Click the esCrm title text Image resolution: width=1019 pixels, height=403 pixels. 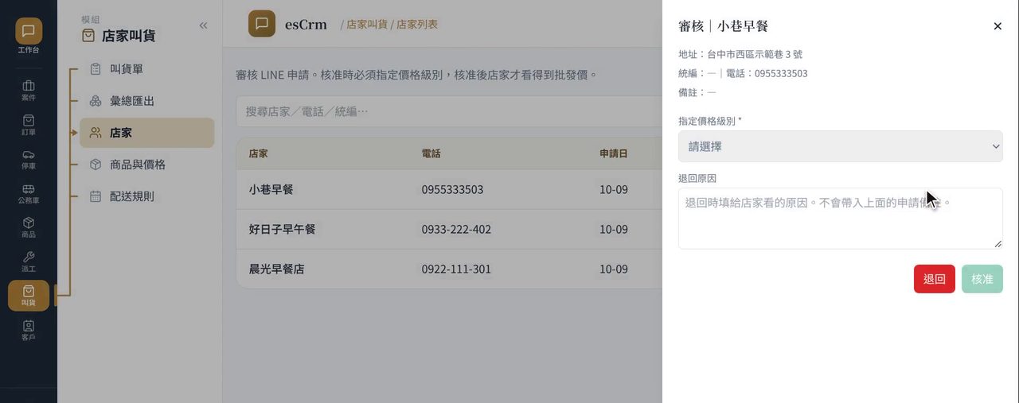point(306,25)
